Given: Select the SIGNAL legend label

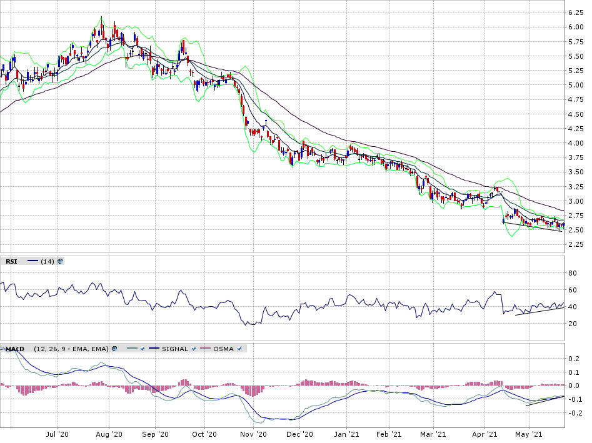Looking at the screenshot, I should click(x=175, y=349).
